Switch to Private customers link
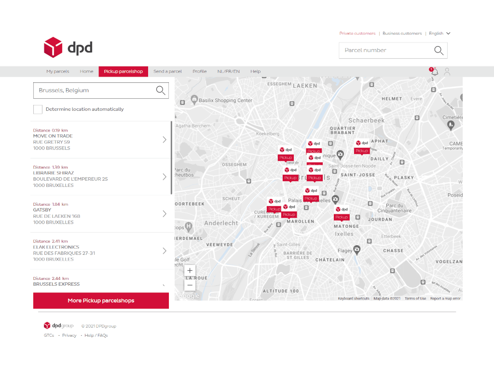The height and width of the screenshot is (368, 494). pyautogui.click(x=357, y=33)
